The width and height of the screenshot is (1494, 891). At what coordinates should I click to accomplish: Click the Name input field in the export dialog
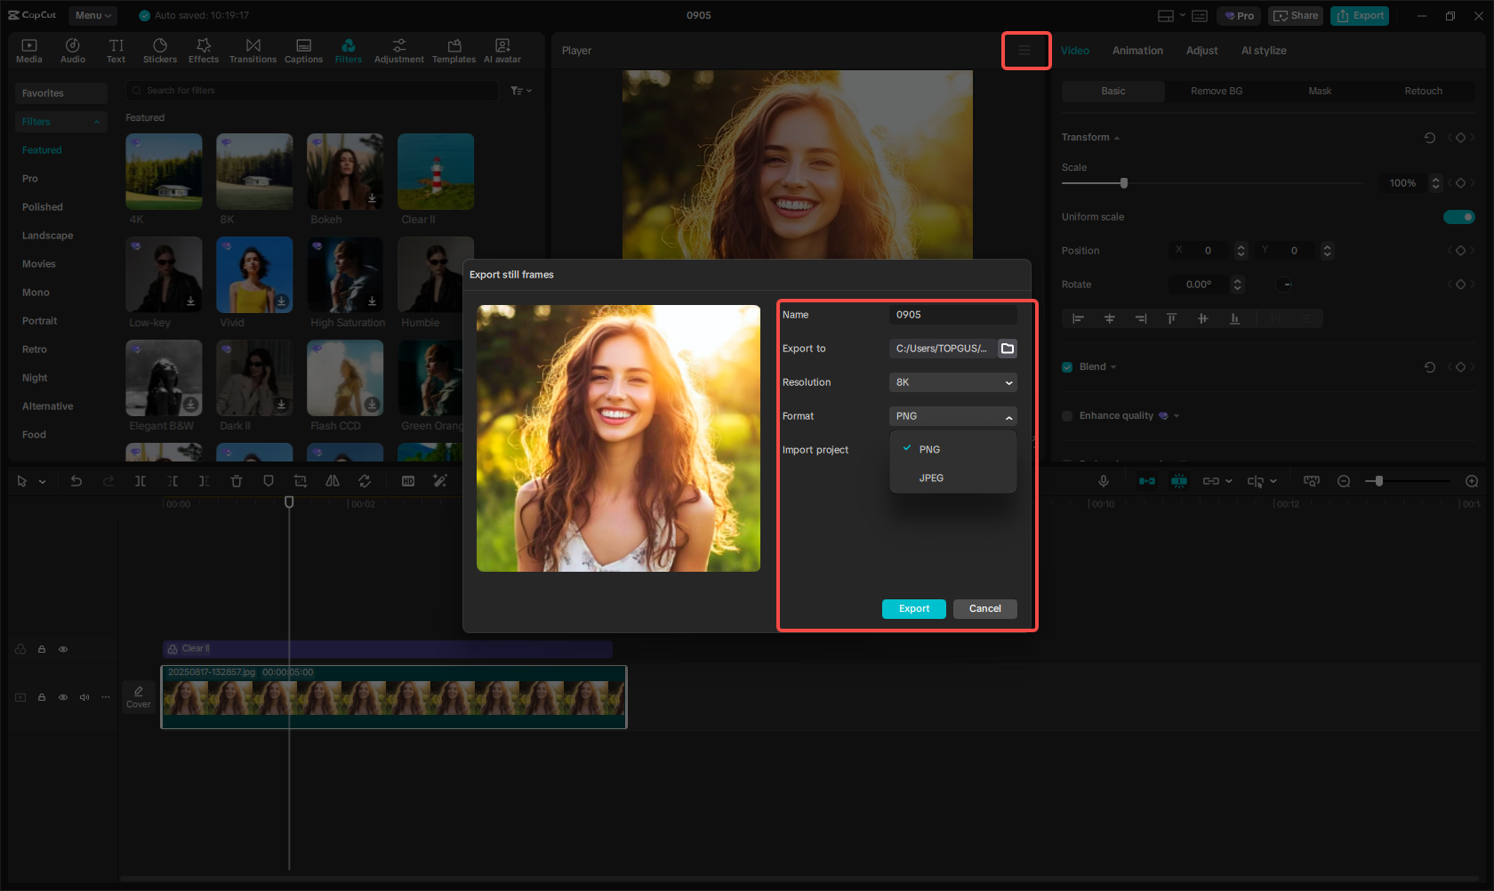(952, 314)
